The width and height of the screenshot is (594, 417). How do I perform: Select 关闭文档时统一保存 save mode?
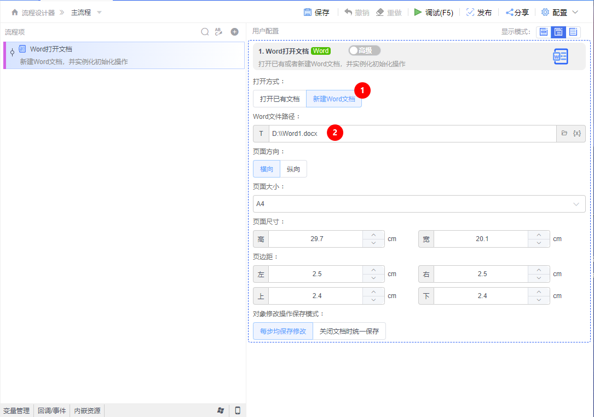pos(349,330)
